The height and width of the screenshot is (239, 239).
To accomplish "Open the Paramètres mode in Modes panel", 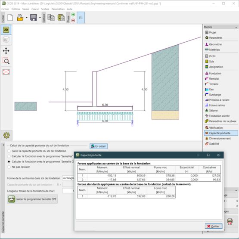I will click(215, 38).
